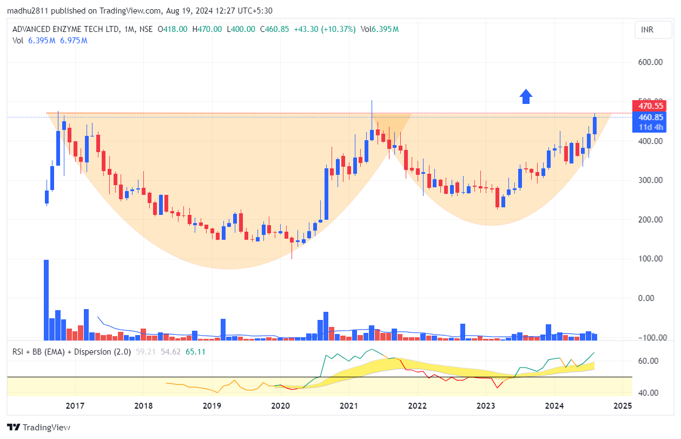Click the 6.975M volume average value

tap(74, 40)
